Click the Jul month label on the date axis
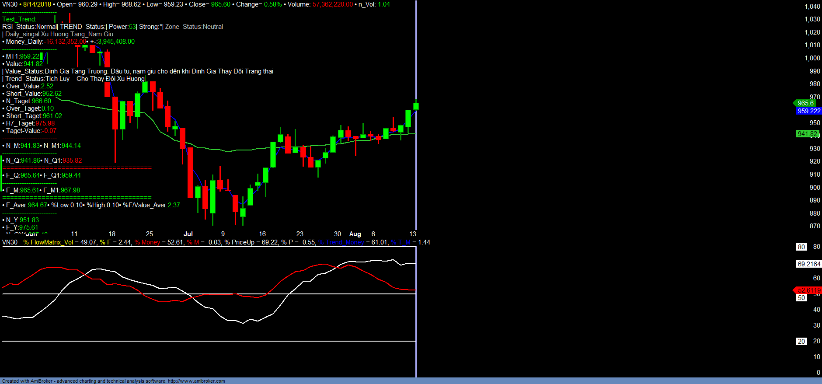 coord(188,234)
